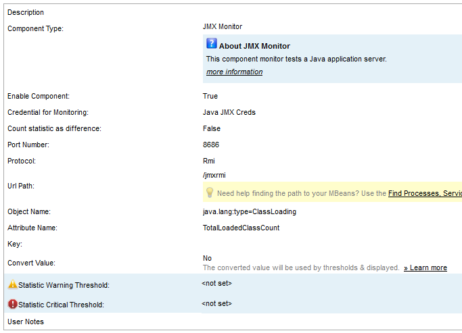This screenshot has width=462, height=333.
Task: Click the Enable Component 'True' value
Action: 210,96
